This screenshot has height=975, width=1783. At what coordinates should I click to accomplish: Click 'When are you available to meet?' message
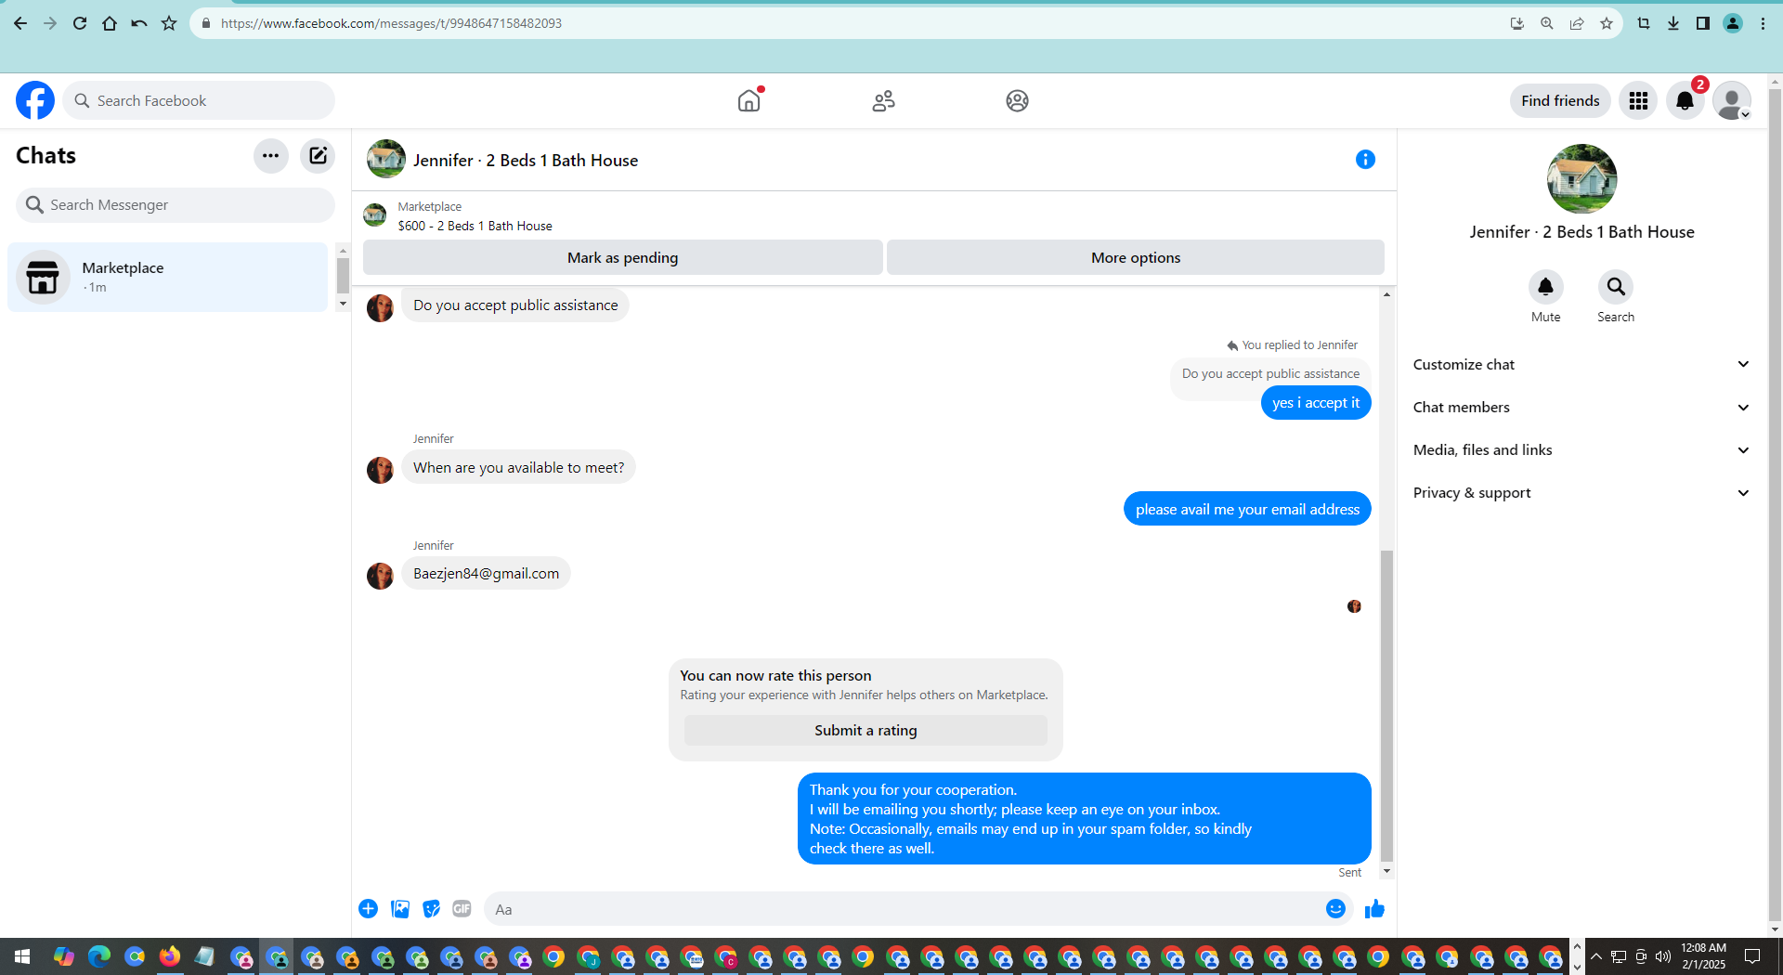pos(519,468)
